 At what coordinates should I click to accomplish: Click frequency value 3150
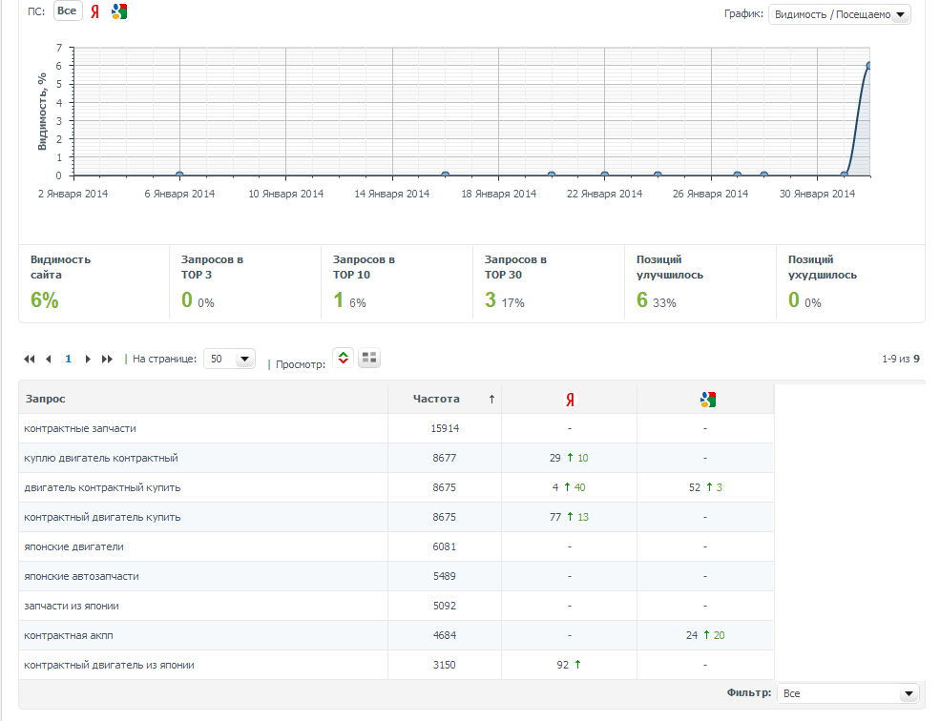pos(444,665)
